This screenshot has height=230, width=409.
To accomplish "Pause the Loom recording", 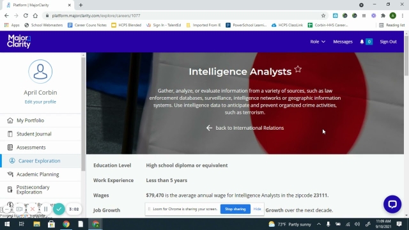I will coord(46,209).
